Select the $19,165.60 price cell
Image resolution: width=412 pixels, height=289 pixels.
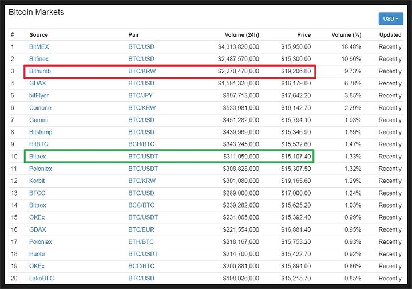[296, 181]
